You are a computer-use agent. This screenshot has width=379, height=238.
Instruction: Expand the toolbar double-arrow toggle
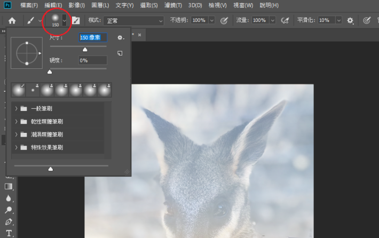[x=3, y=31]
